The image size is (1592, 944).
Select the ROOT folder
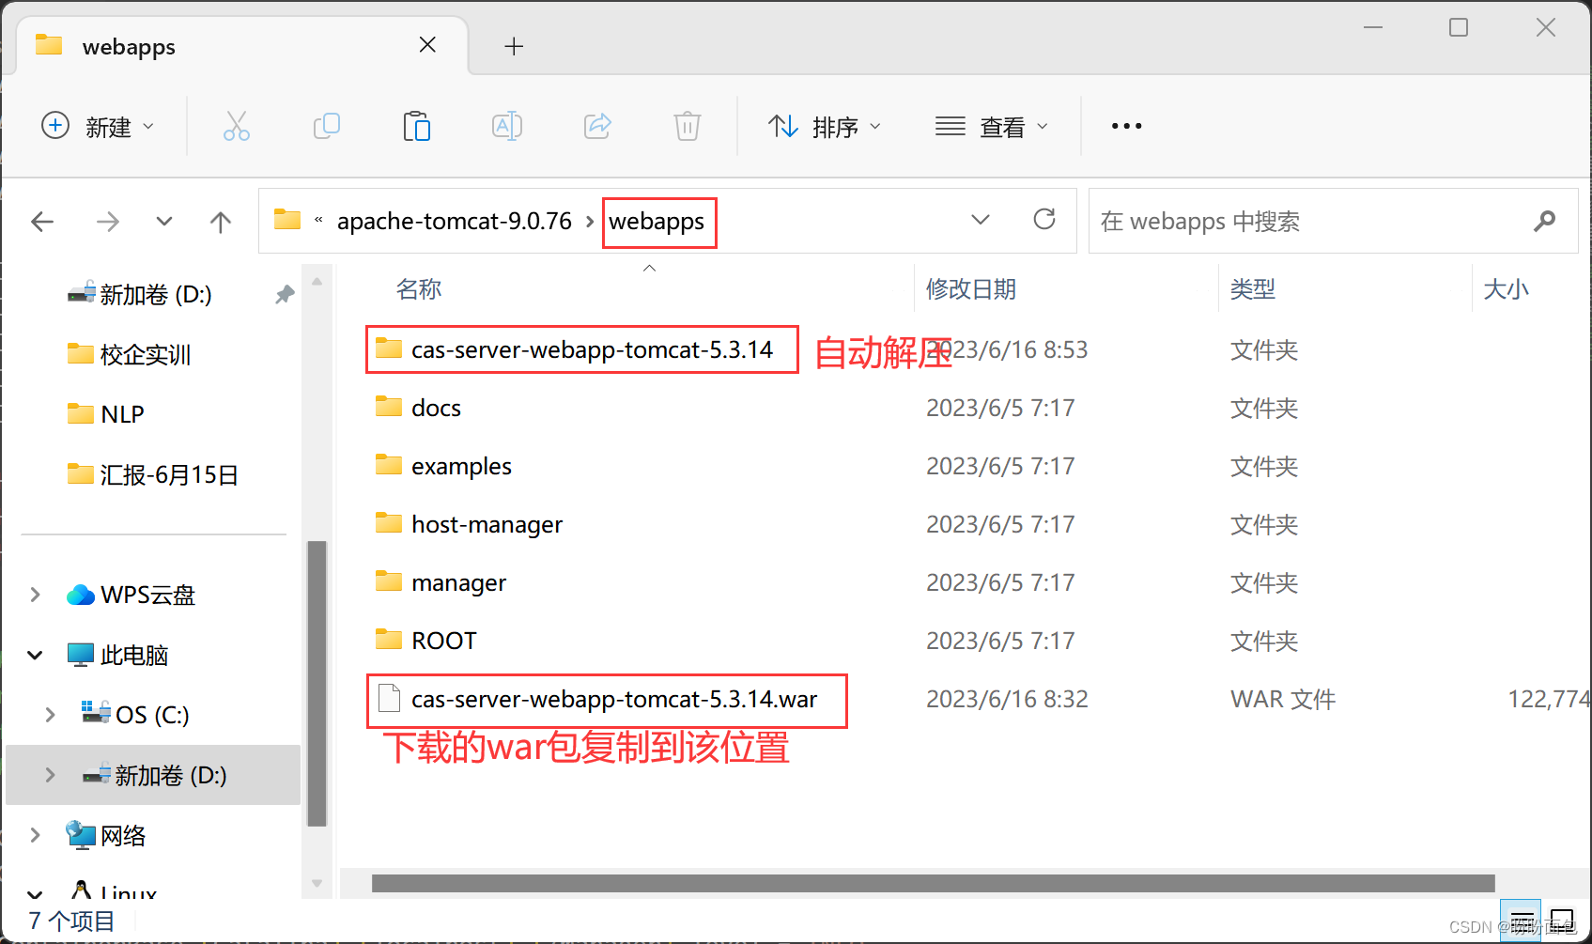coord(443,641)
